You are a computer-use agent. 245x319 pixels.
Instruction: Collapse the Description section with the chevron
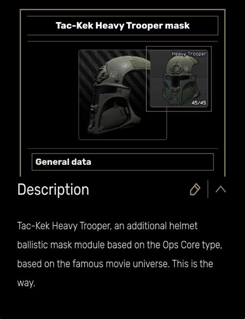221,189
